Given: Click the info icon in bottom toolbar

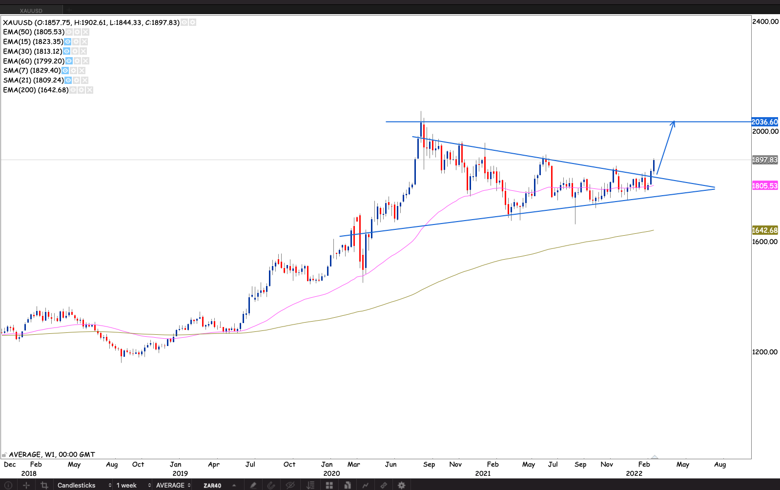Looking at the screenshot, I should click(x=8, y=485).
